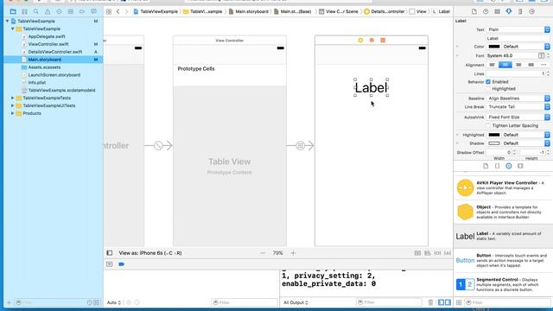Open the Debug navigator icon
Image resolution: width=553 pixels, height=311 pixels.
[x=71, y=11]
